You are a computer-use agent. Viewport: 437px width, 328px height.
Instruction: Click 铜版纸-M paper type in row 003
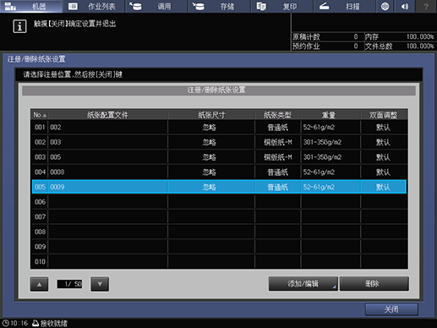278,157
